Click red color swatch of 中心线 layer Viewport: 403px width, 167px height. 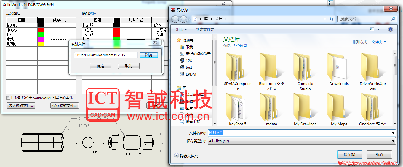[41, 30]
